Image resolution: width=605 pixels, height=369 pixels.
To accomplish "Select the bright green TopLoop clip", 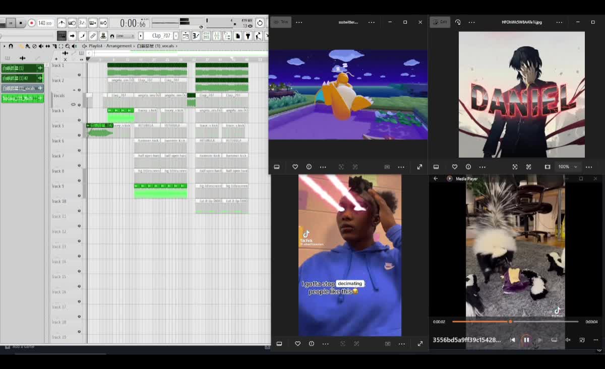I will (22, 98).
